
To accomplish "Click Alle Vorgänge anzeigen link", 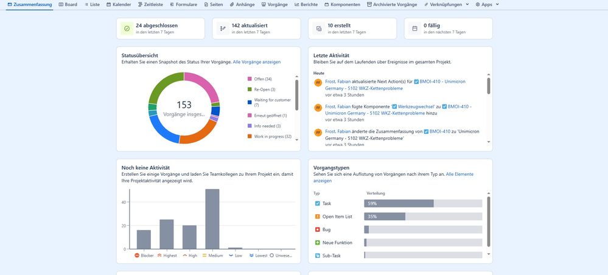I will pyautogui.click(x=257, y=61).
